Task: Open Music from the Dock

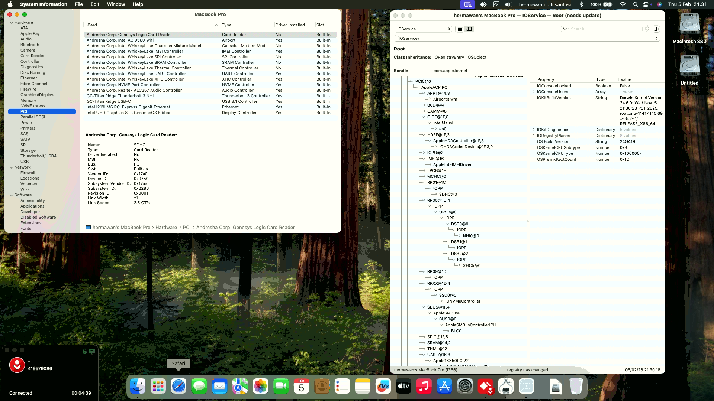Action: [x=424, y=387]
